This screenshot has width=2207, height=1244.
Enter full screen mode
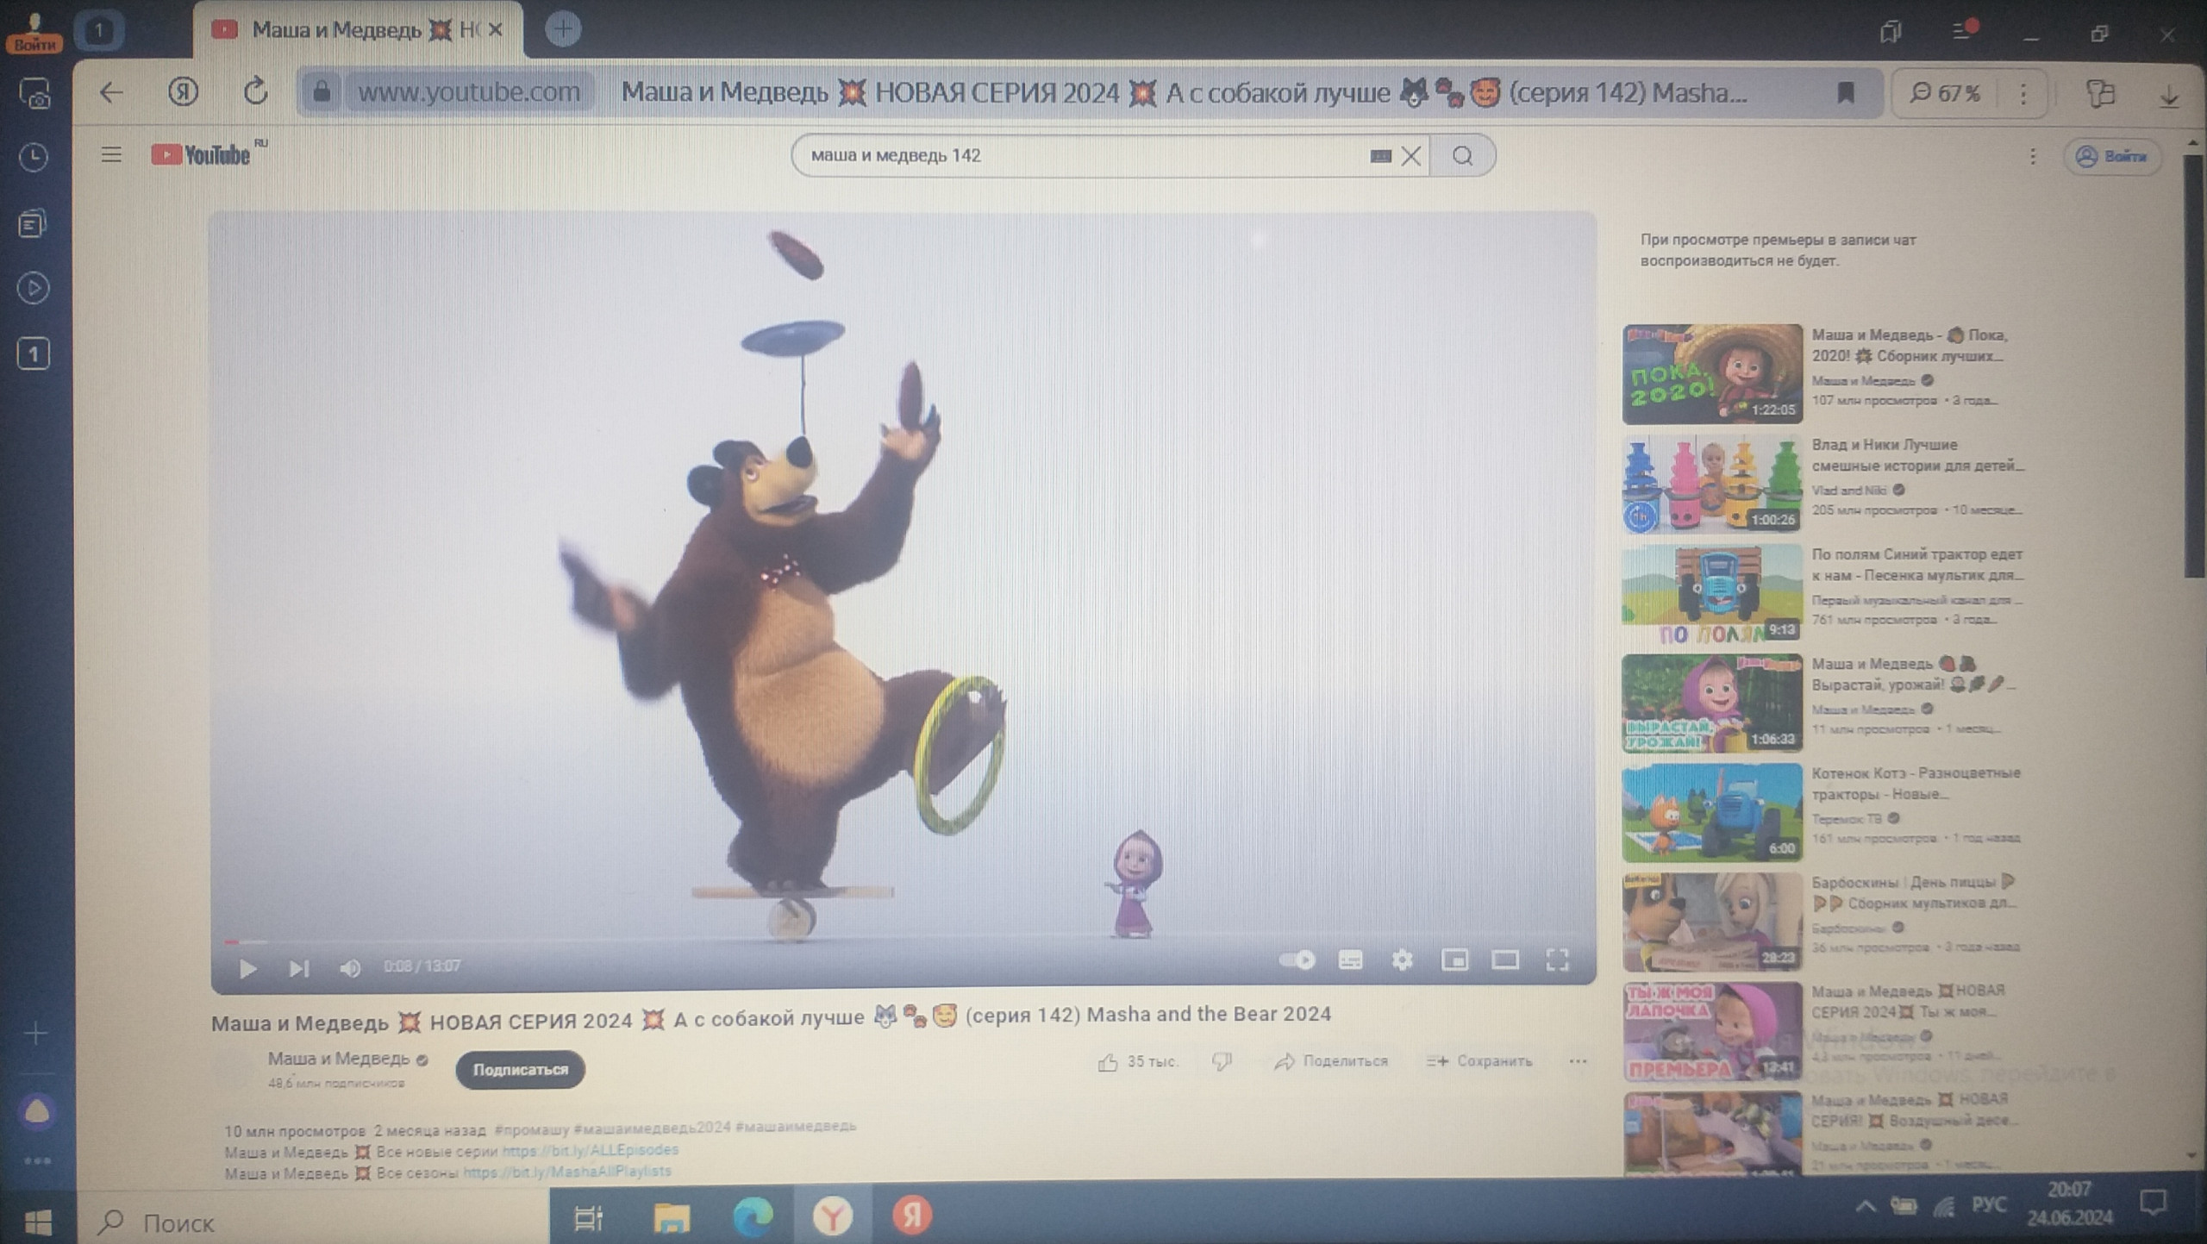tap(1558, 960)
